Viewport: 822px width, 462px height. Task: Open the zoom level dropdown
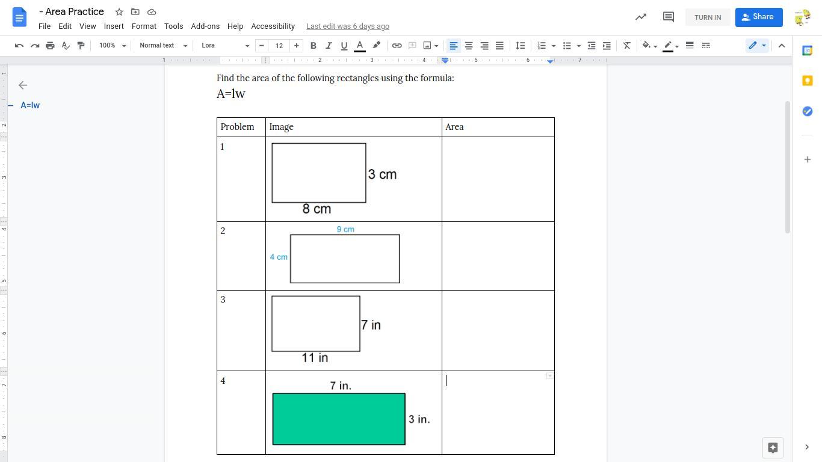113,46
